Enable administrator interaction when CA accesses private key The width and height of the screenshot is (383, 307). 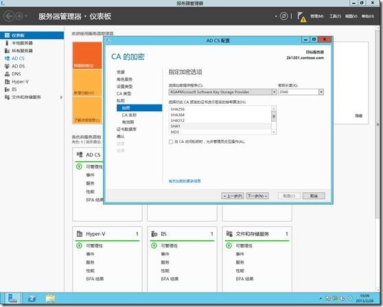tap(171, 141)
